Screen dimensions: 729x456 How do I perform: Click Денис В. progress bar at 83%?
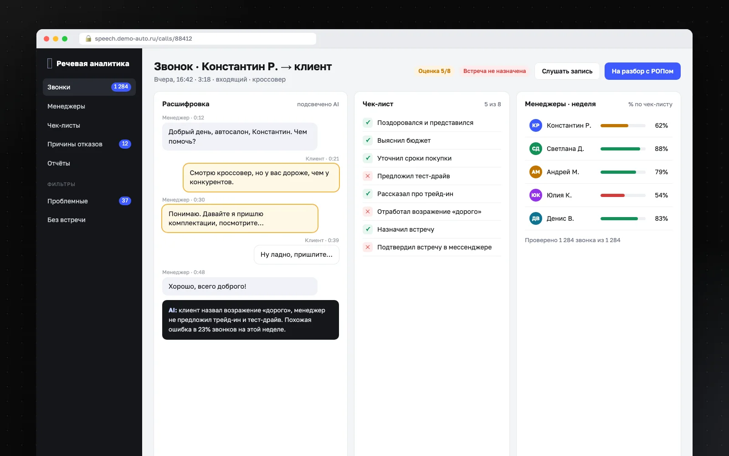[x=623, y=218]
